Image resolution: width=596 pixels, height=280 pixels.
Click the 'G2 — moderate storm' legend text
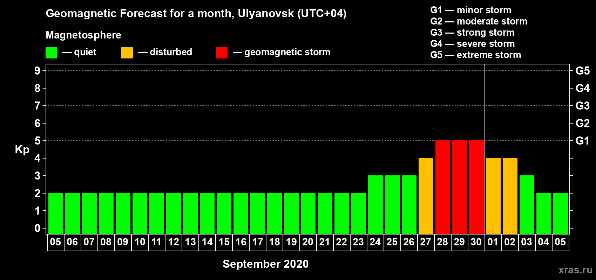479,21
